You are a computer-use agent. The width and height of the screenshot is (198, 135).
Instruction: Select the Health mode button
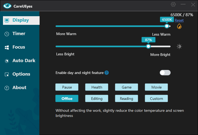pos(97,87)
